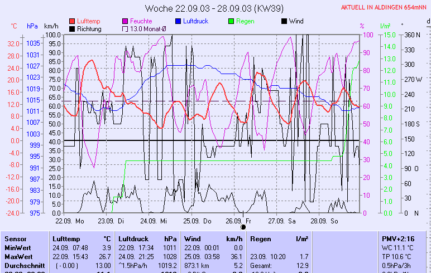Image resolution: width=431 pixels, height=273 pixels.
Task: Click the magenta Feuchte legend swatch
Action: tap(125, 21)
